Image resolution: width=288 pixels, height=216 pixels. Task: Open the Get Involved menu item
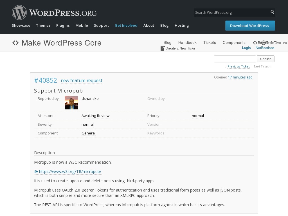(x=126, y=26)
